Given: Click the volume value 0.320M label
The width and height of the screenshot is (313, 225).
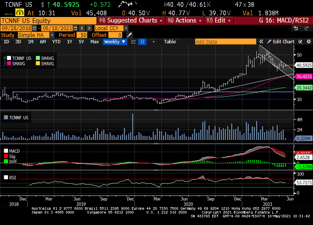Looking at the screenshot, I should 304,138.
